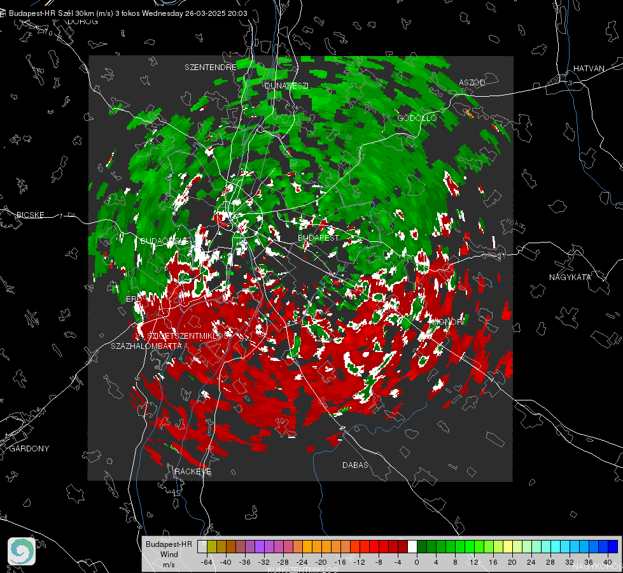Select the darkest blue swatch at 40

click(613, 546)
